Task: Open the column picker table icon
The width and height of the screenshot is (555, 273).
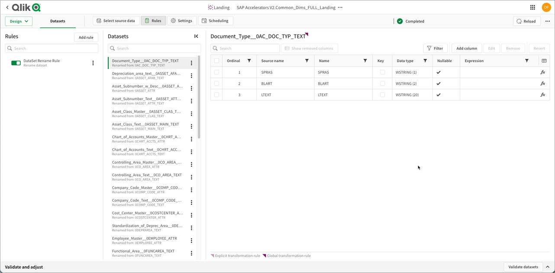Action: 544,61
